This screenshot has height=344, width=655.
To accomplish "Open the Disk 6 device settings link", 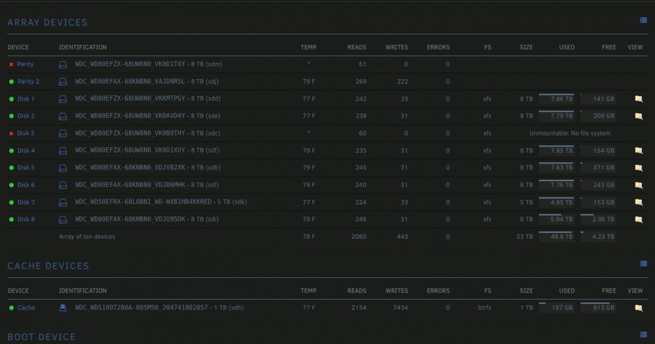I will coord(26,184).
